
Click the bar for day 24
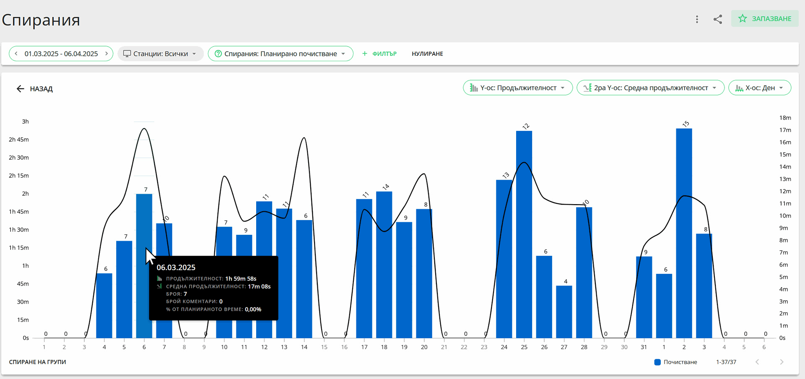tap(504, 259)
